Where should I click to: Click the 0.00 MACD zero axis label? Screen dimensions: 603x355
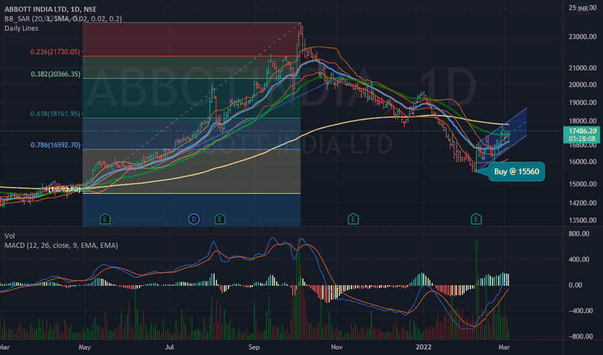(x=575, y=285)
